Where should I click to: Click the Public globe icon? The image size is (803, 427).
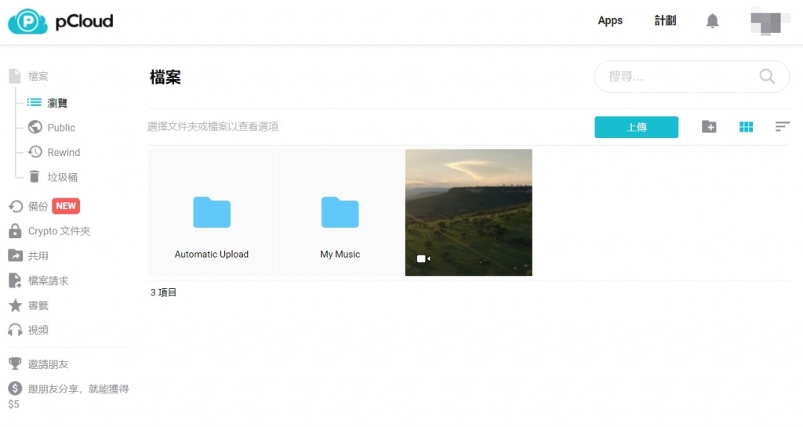pos(35,127)
